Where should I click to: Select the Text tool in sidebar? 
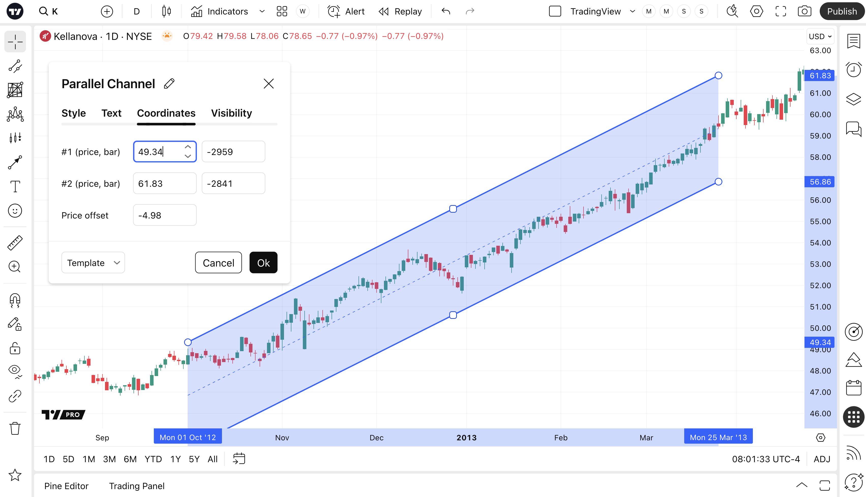(x=15, y=187)
